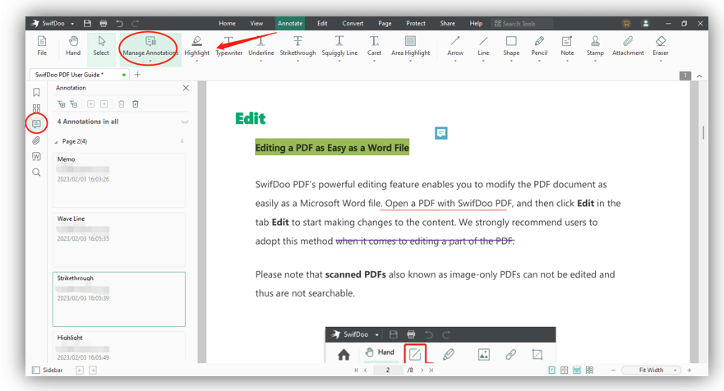Open the Share tab
The width and height of the screenshot is (724, 391).
pos(447,24)
